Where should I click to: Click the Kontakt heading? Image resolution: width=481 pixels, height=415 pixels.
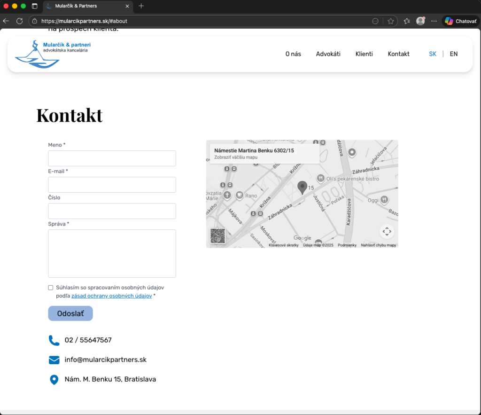point(70,116)
